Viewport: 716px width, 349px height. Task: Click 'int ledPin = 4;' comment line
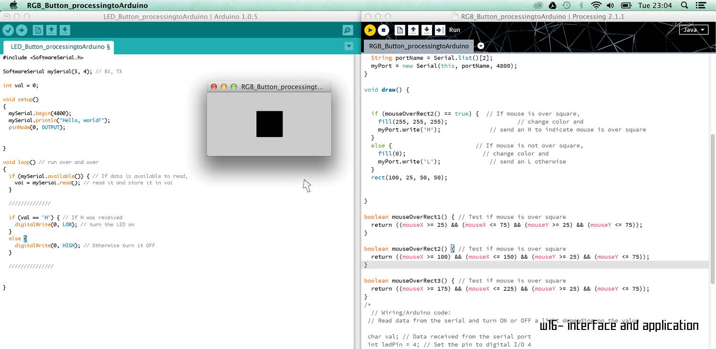pyautogui.click(x=449, y=345)
